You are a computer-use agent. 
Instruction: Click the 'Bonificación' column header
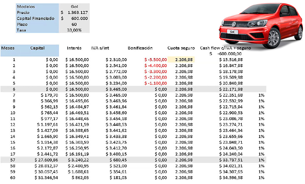click(x=140, y=48)
